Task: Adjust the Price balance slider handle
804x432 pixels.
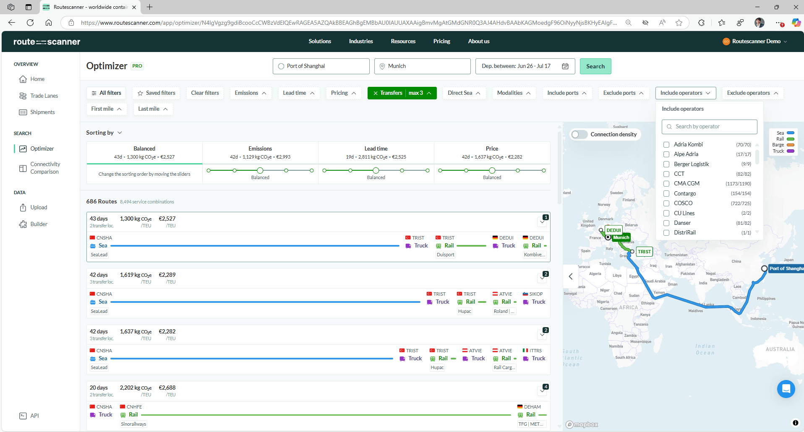Action: click(492, 171)
